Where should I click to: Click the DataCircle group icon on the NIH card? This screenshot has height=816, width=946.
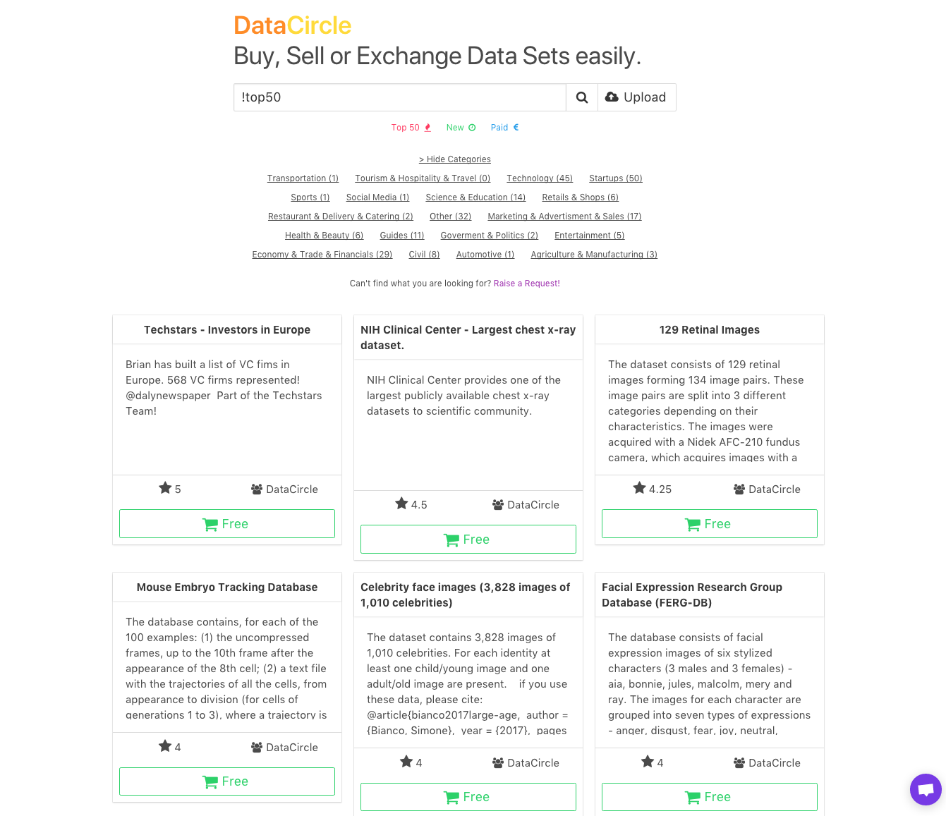click(498, 505)
